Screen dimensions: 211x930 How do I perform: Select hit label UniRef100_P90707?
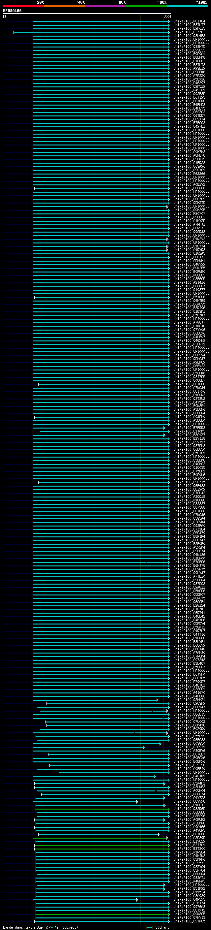click(189, 214)
